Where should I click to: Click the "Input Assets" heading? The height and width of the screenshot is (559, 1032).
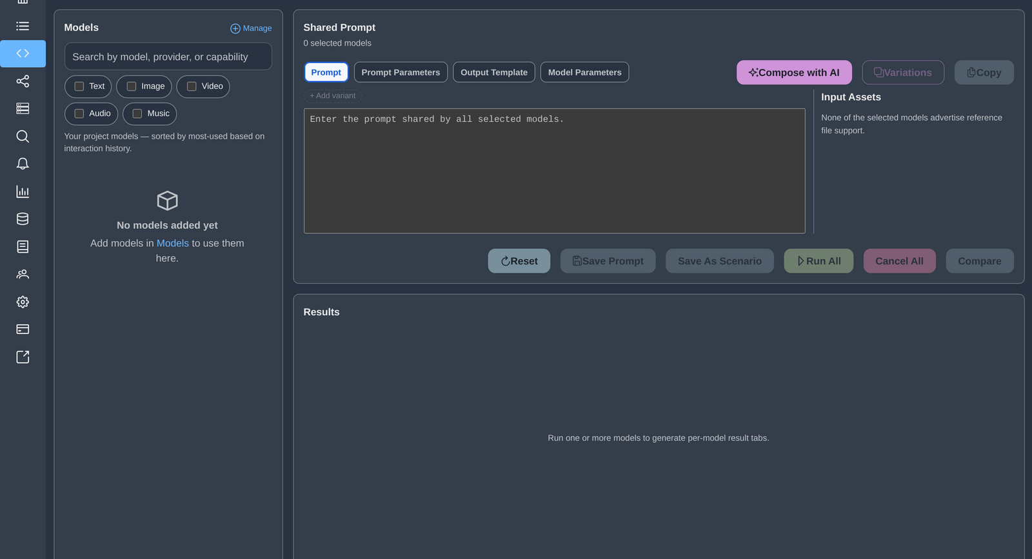click(x=851, y=97)
